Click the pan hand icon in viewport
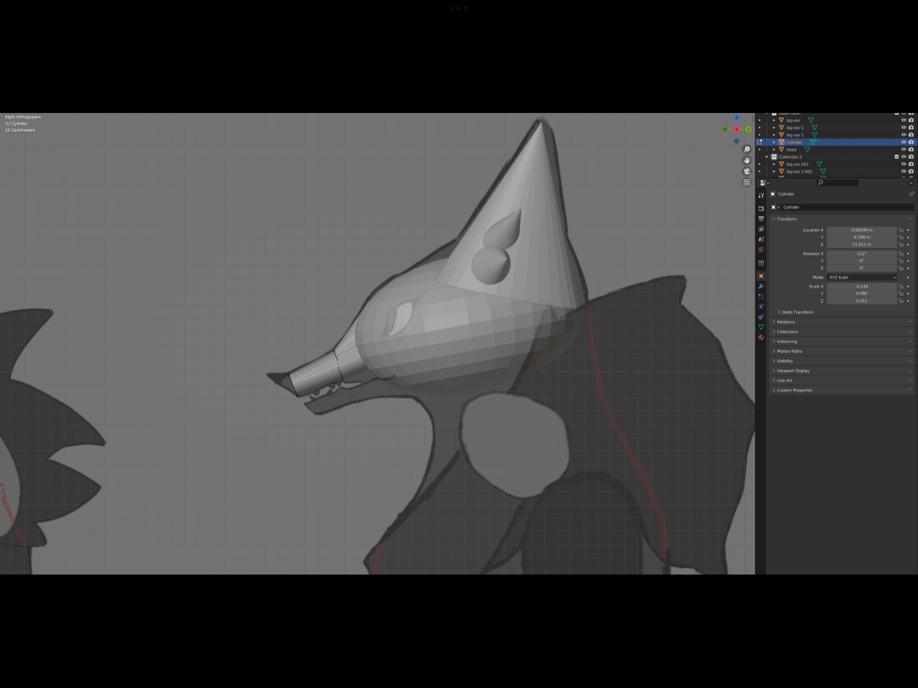Screen dimensions: 918x688 747,160
